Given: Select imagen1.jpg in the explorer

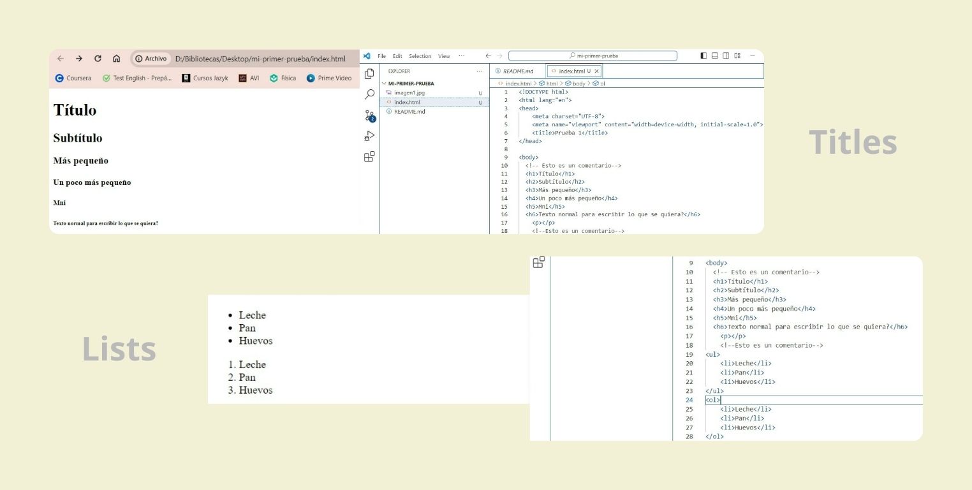Looking at the screenshot, I should 434,93.
